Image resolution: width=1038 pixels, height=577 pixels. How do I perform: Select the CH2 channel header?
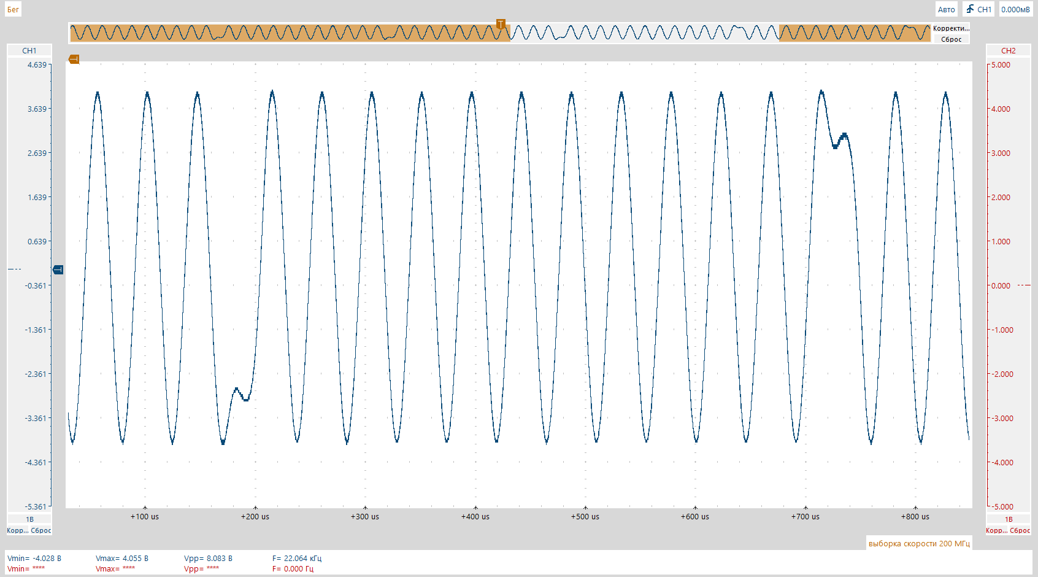[x=1008, y=50]
